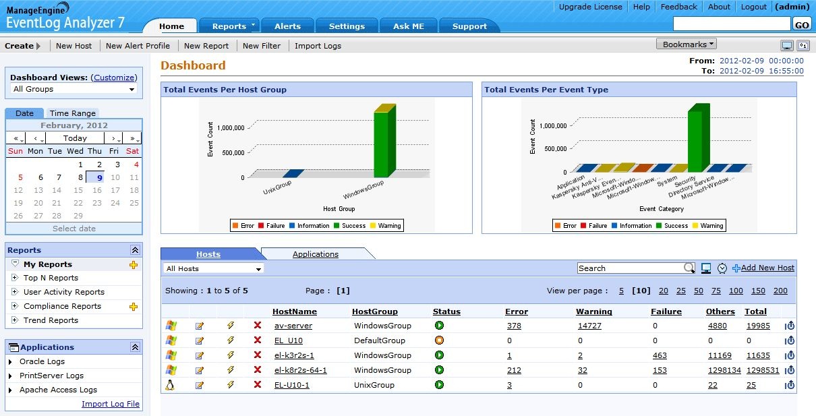Switch to the Settings tab
816x416 pixels.
347,26
